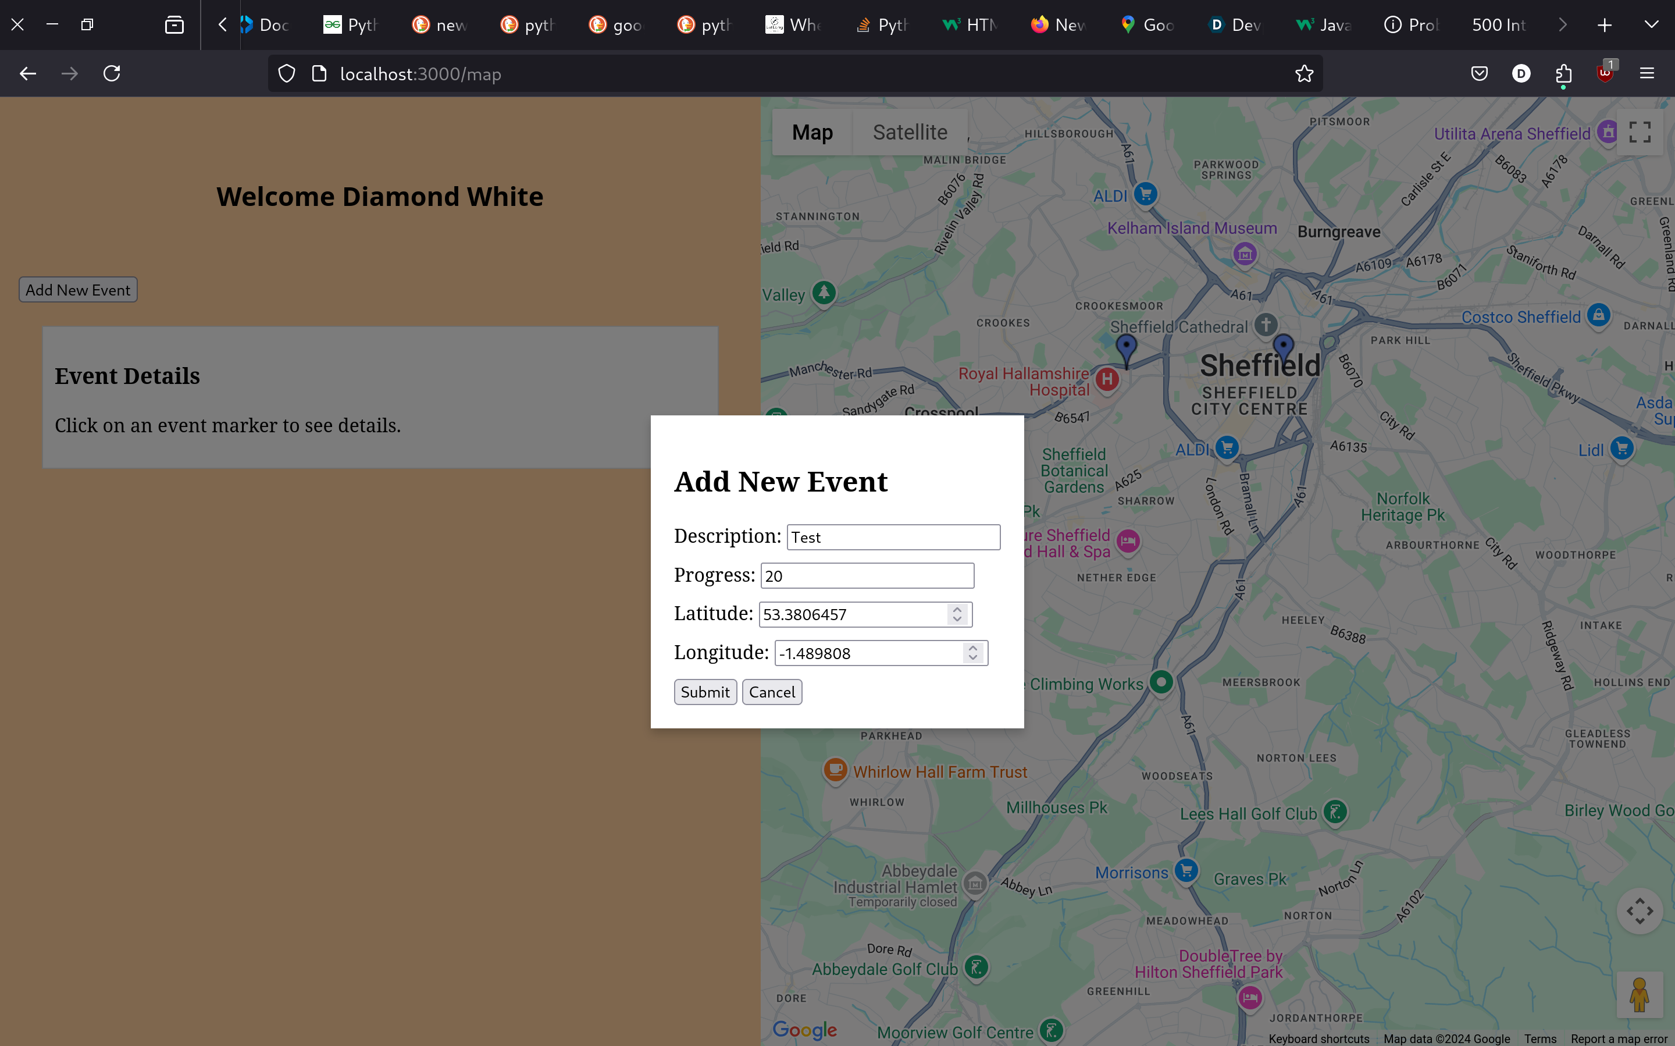Switch to the 500 Int browser tab

(x=1498, y=25)
